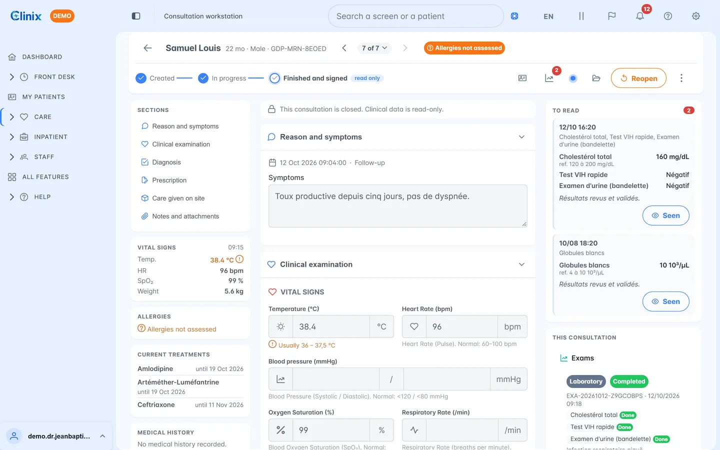Click the blue snowflake icon beside search
Image resolution: width=720 pixels, height=450 pixels.
[x=514, y=16]
